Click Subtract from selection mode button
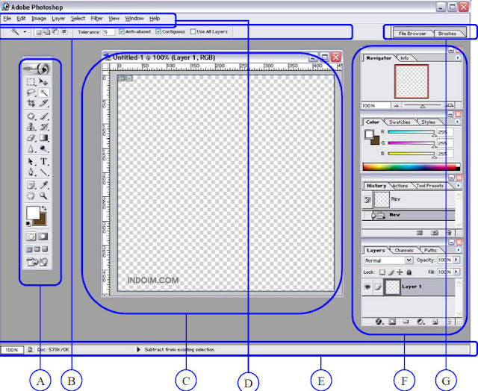 pos(55,31)
